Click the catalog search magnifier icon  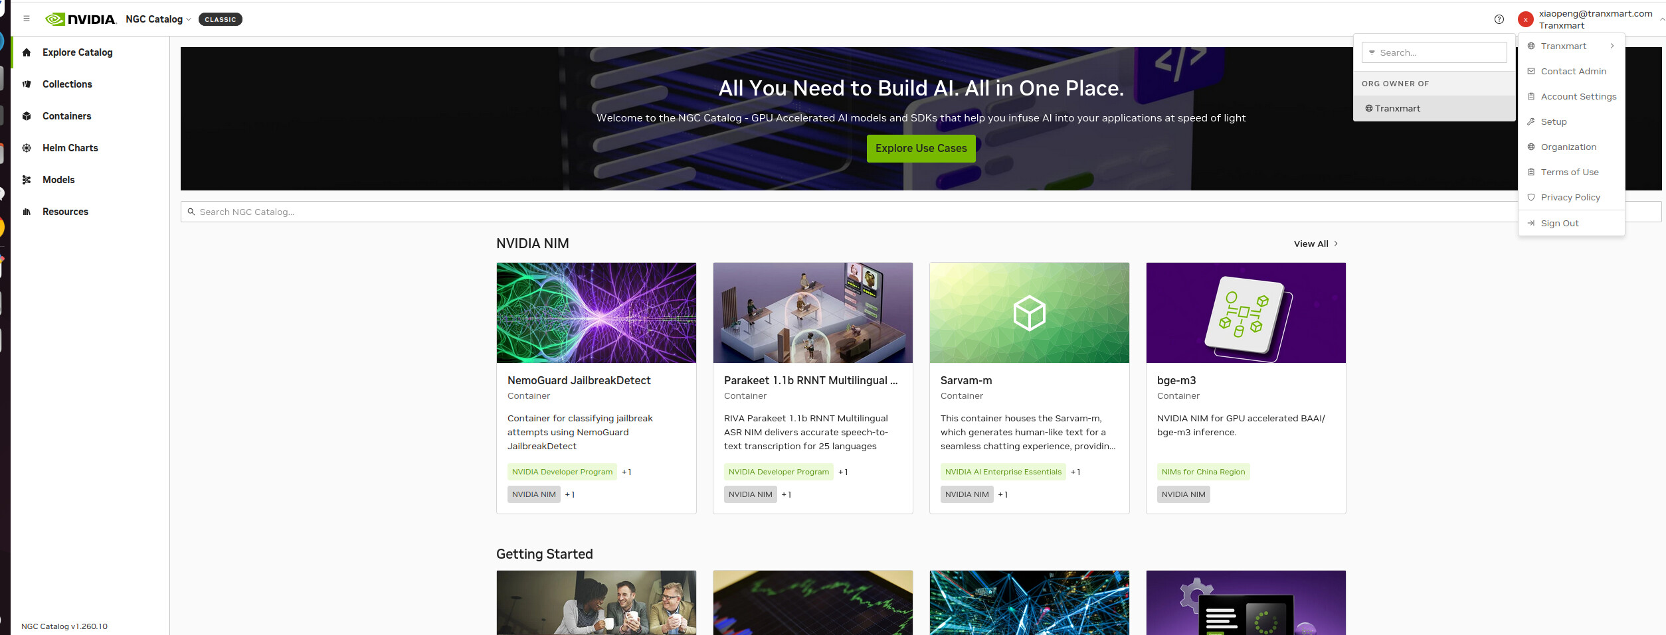(x=191, y=212)
